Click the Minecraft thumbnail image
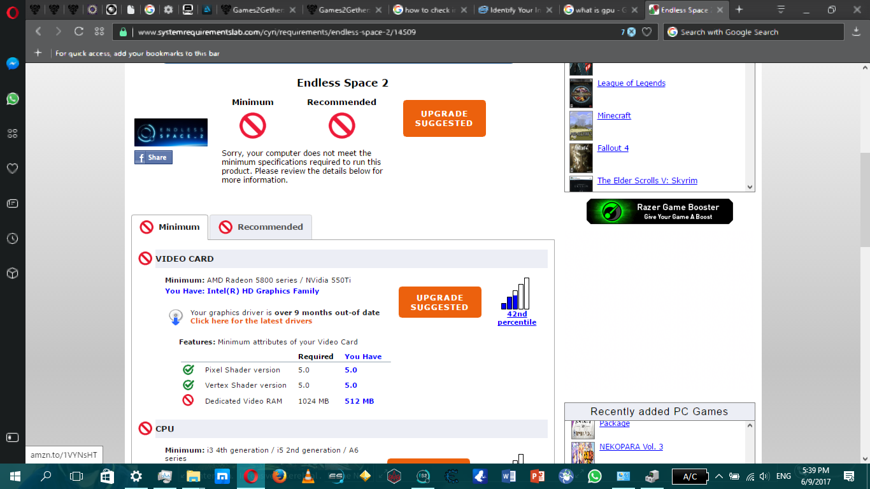The height and width of the screenshot is (489, 870). pos(581,125)
